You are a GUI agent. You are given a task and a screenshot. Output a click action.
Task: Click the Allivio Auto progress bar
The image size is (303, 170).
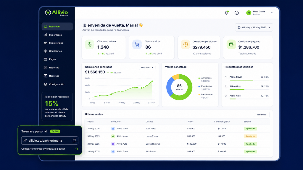[x=249, y=99]
